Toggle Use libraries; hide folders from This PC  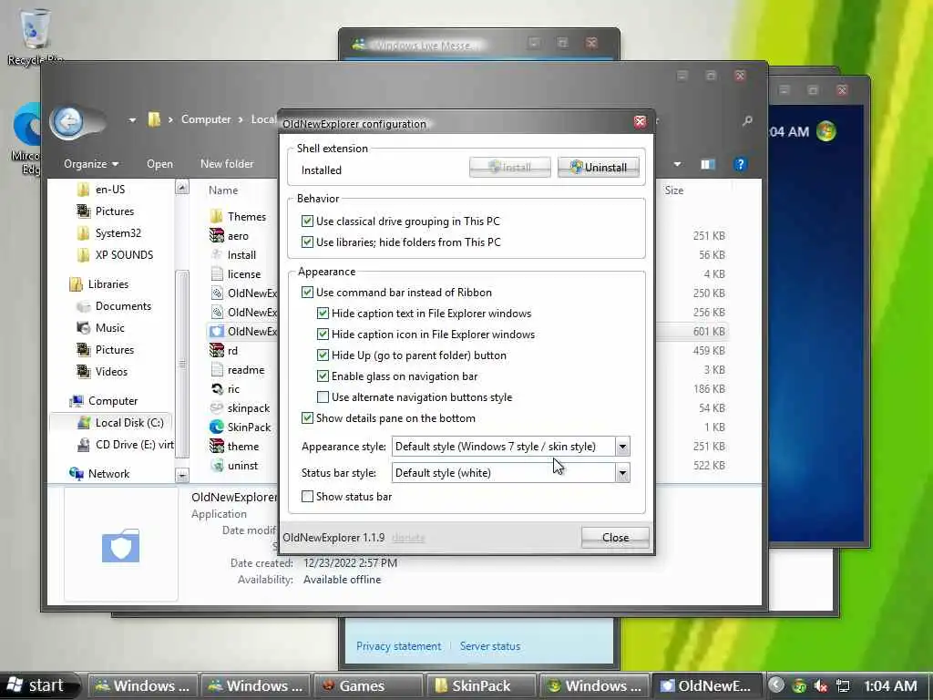pyautogui.click(x=307, y=242)
